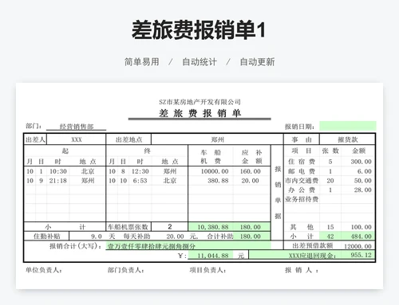
Task: Select the fare amount 380.88
Action: [218, 181]
